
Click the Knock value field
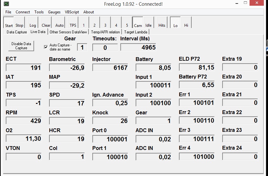(110, 121)
